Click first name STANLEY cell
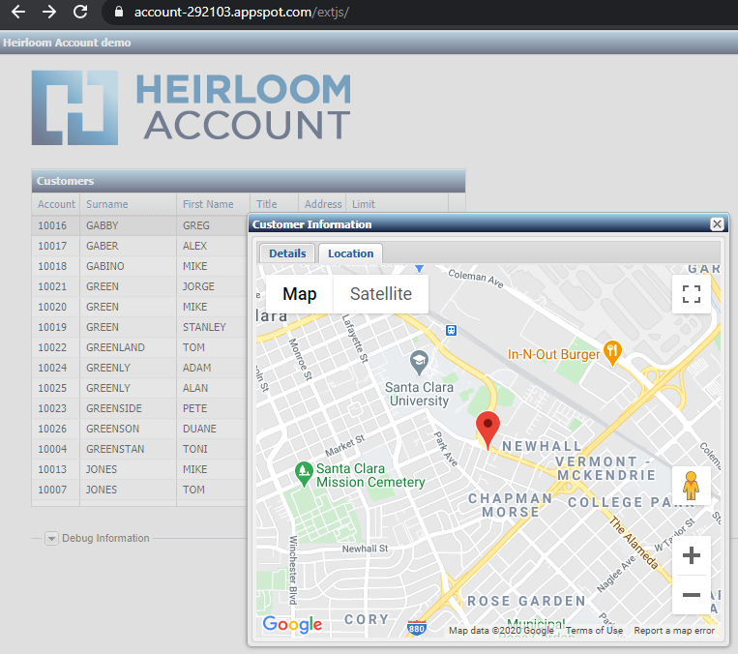The image size is (738, 654). [212, 327]
